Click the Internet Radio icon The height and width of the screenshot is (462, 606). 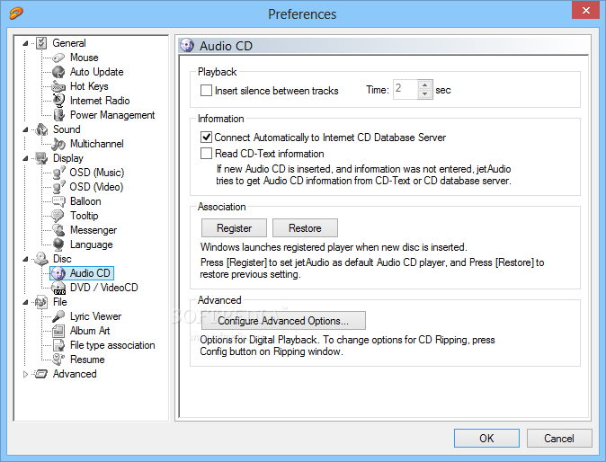click(58, 101)
